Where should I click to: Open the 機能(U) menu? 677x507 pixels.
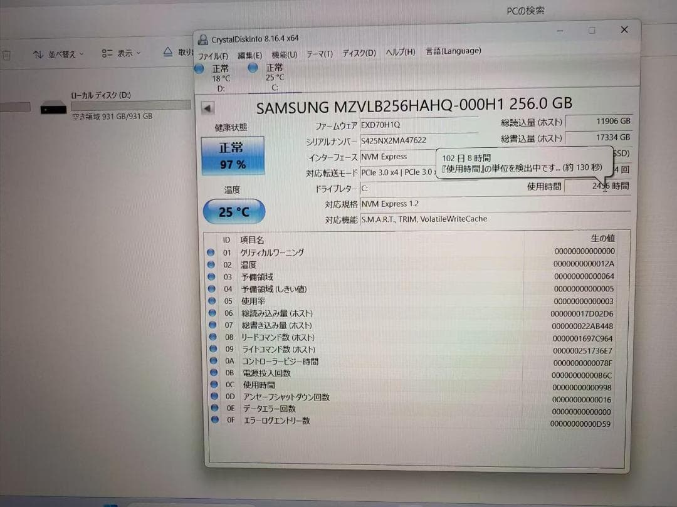coord(283,54)
